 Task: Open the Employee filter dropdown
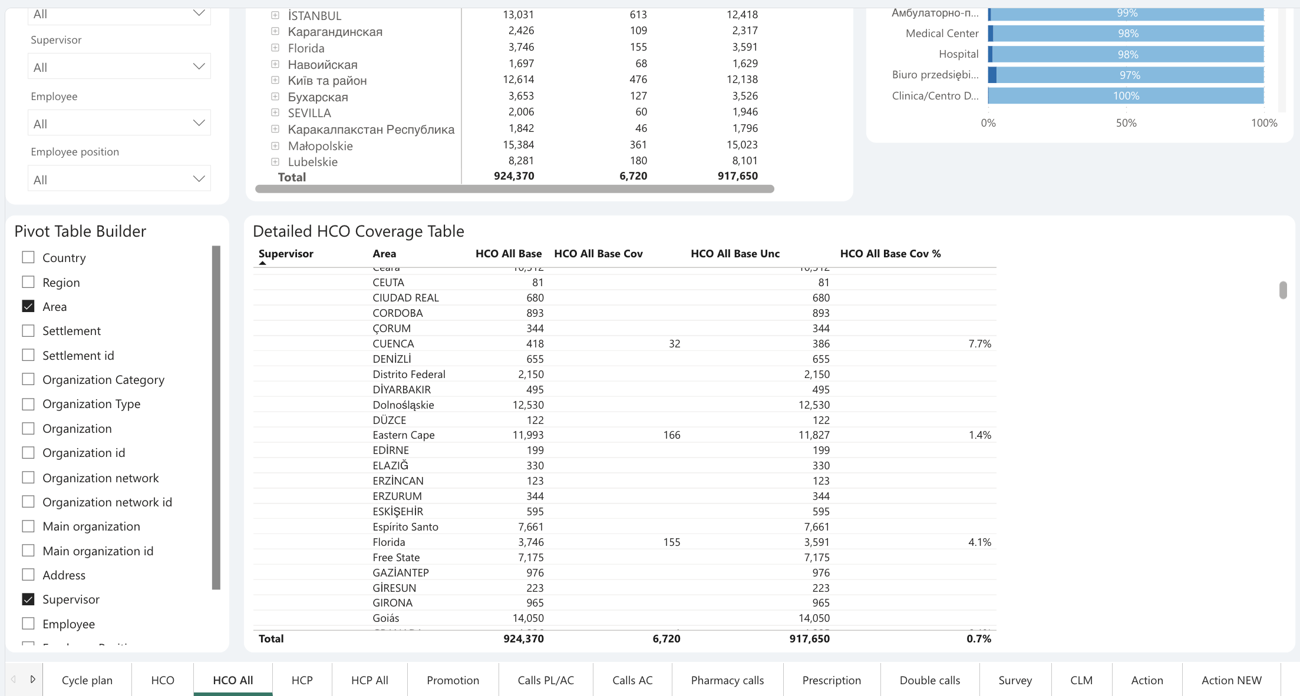(119, 123)
